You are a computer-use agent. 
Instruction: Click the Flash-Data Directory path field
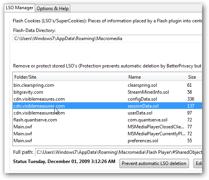(107, 39)
